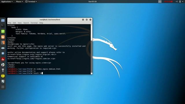Open the orange Burp Suite dock icon
This screenshot has width=185, height=104.
(3, 42)
